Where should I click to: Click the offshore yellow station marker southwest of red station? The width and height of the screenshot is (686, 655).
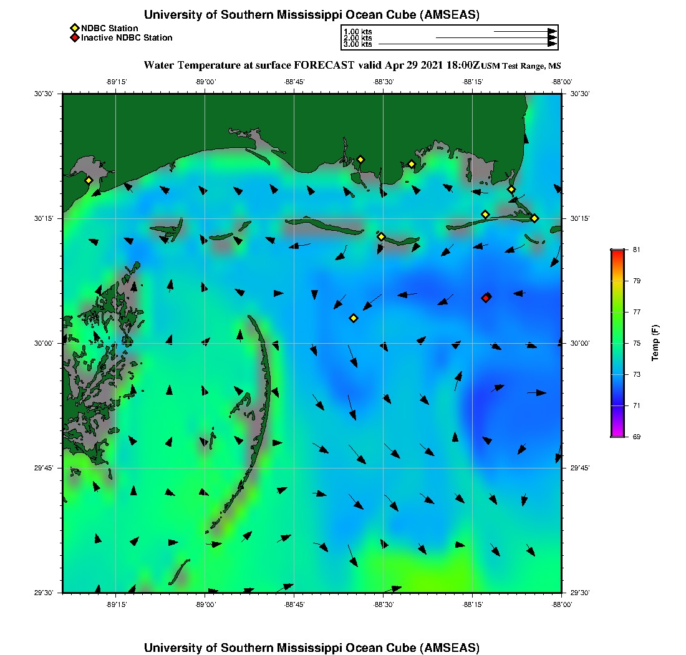pos(354,318)
